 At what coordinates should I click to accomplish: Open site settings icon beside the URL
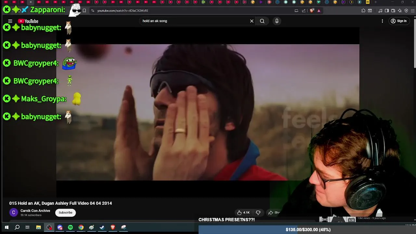coord(93,11)
